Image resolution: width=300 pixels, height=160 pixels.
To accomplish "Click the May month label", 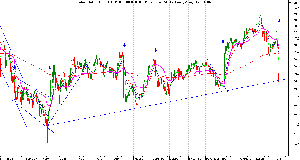I will (82, 158).
